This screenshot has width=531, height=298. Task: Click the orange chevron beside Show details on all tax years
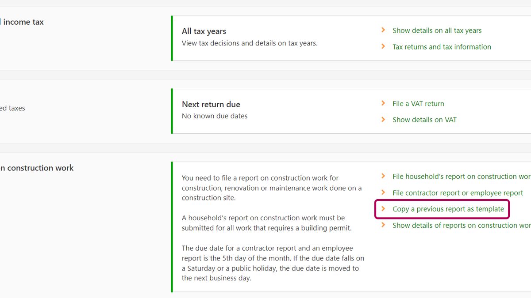point(383,30)
